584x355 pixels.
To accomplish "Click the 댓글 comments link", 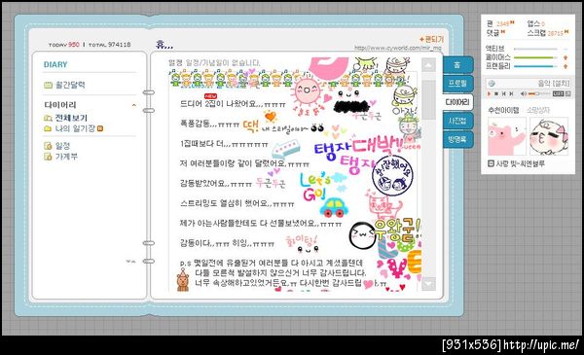I will pos(495,33).
